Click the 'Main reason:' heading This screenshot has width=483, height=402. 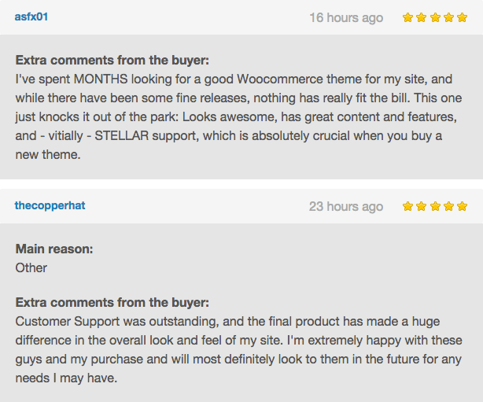tap(54, 249)
